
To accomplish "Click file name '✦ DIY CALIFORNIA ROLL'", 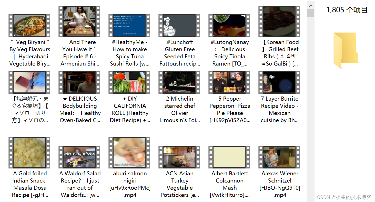I will [x=130, y=110].
